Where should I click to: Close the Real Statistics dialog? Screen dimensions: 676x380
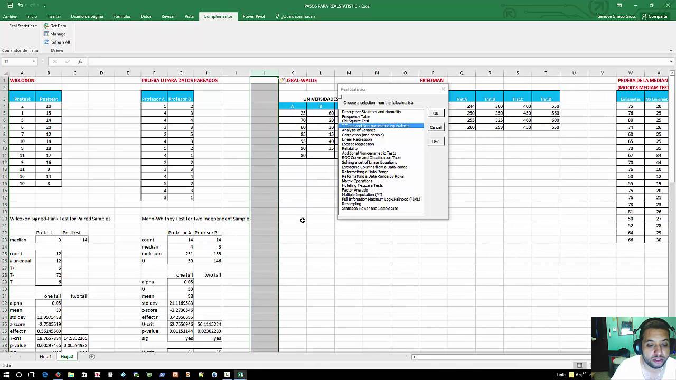(443, 89)
